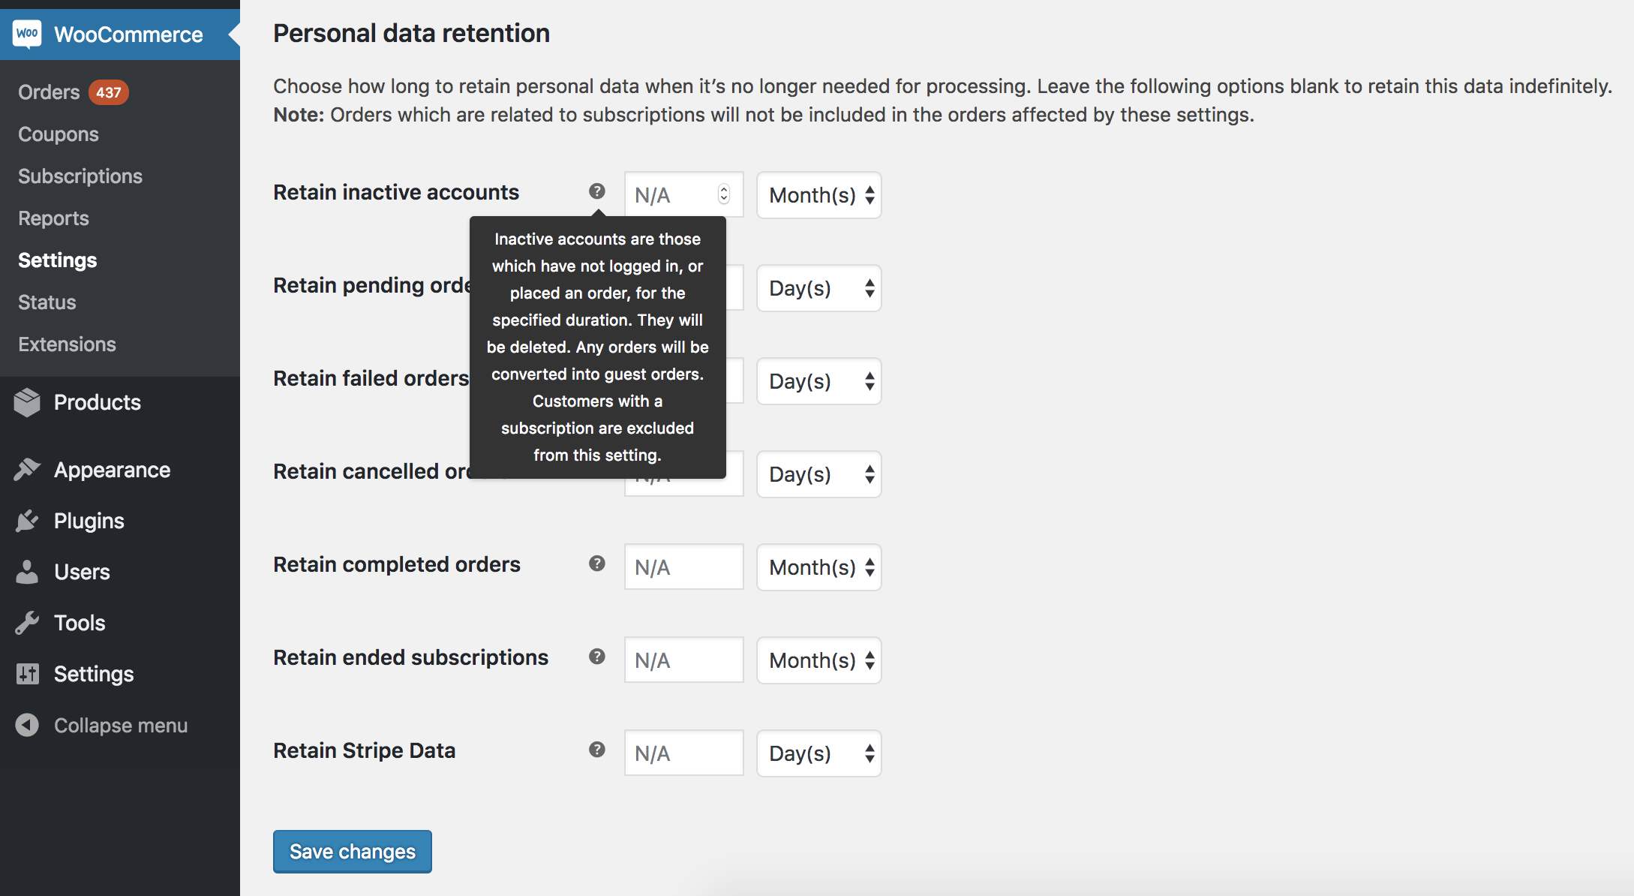Open the cancelled orders Day(s) unit dropdown
1634x896 pixels.
[819, 474]
